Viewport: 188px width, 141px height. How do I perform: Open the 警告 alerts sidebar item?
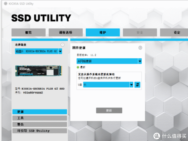point(40,124)
